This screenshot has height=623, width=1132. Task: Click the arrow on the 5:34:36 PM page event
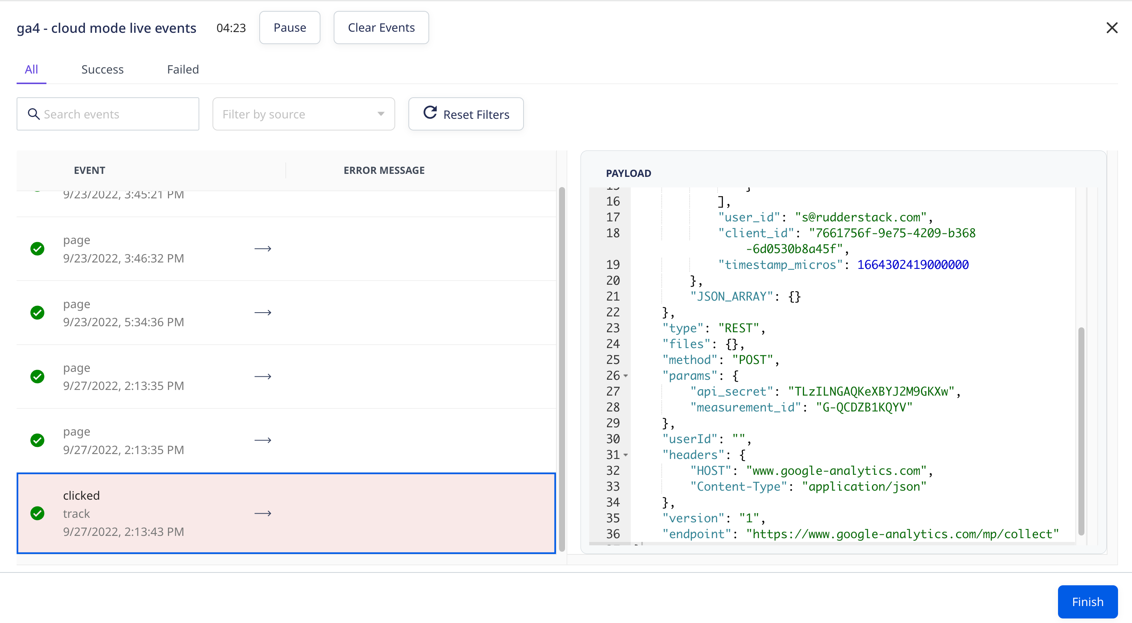[x=263, y=313]
